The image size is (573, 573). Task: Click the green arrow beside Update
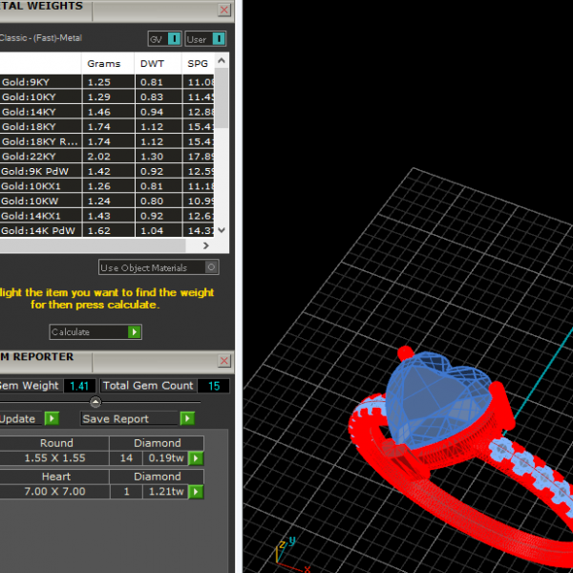tap(51, 418)
